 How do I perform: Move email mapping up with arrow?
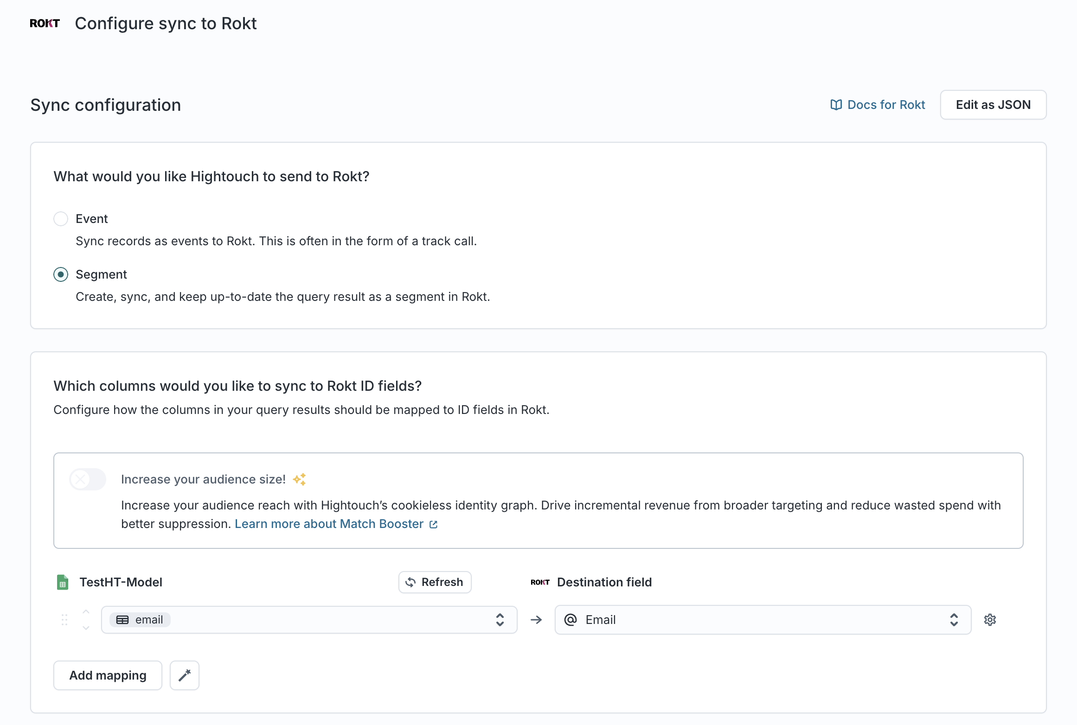86,612
